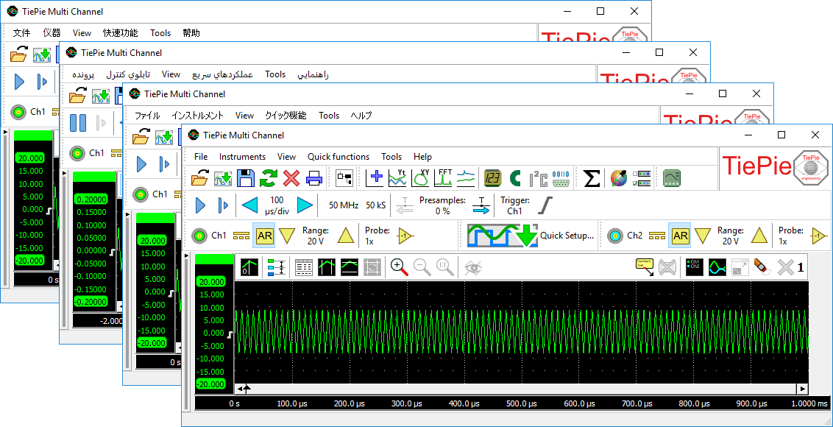Show the Ch1 Ch2 legend icon

point(694,267)
